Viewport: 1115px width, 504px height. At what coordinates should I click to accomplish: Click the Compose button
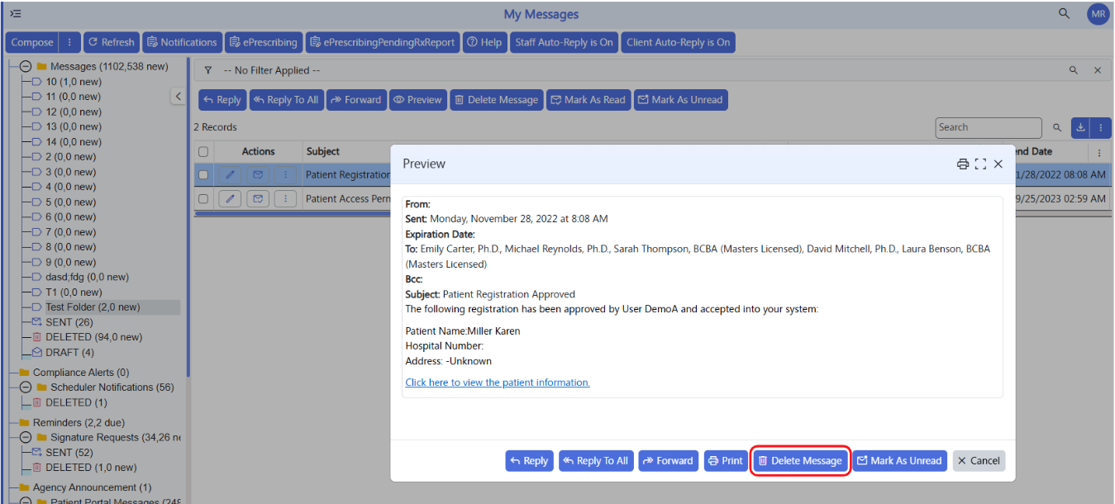pyautogui.click(x=32, y=42)
